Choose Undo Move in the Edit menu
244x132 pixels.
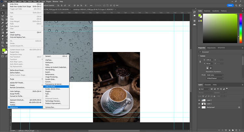[15, 4]
